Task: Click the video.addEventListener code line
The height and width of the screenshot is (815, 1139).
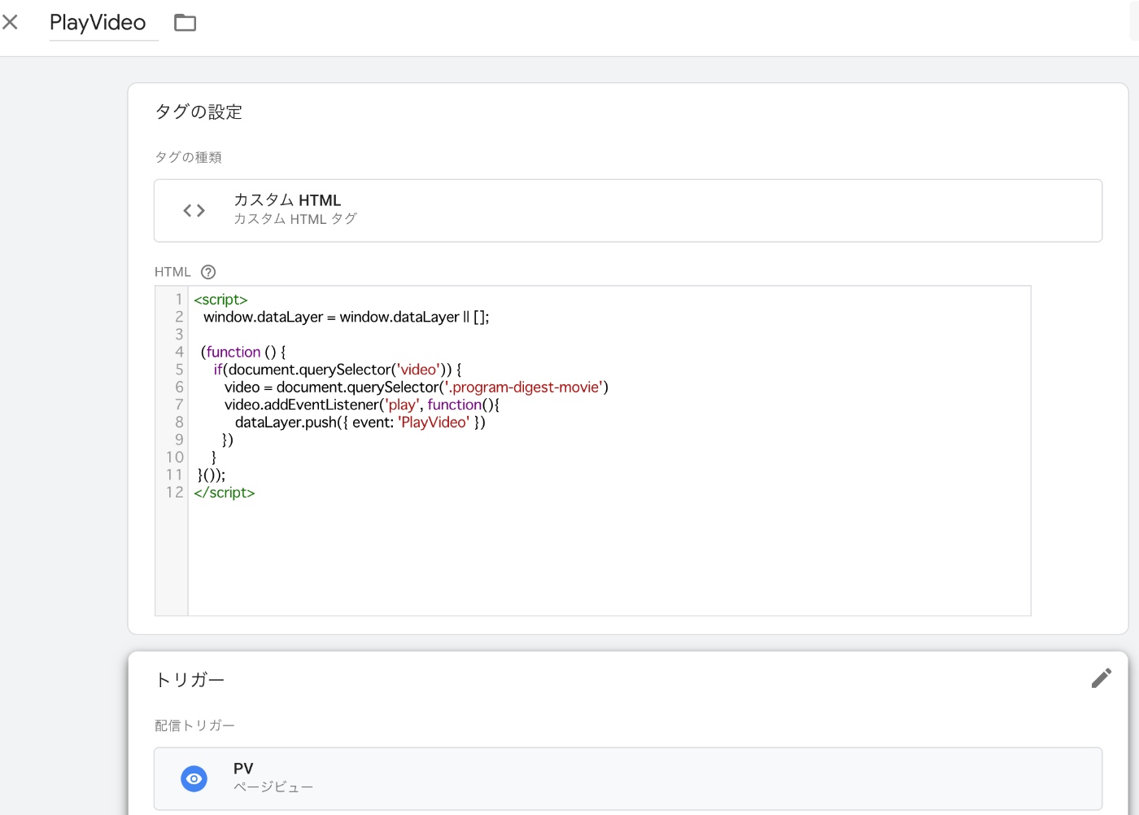Action: point(362,405)
